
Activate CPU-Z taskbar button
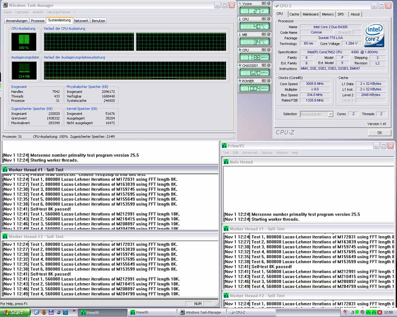point(251,313)
